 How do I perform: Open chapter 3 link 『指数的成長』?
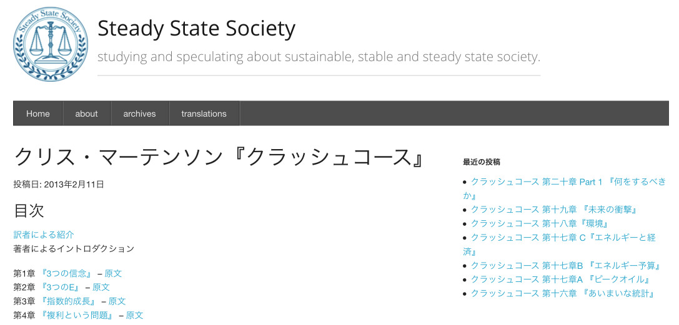click(69, 301)
